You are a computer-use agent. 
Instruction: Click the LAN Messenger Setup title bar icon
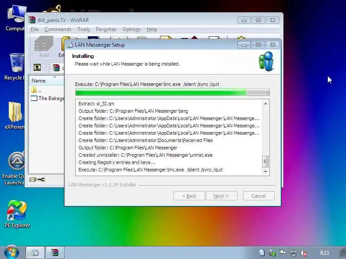(70, 45)
